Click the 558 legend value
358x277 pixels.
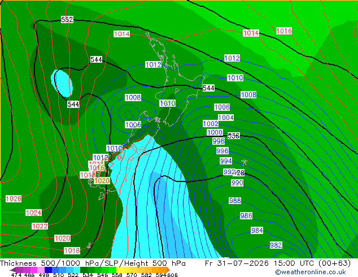click(117, 275)
